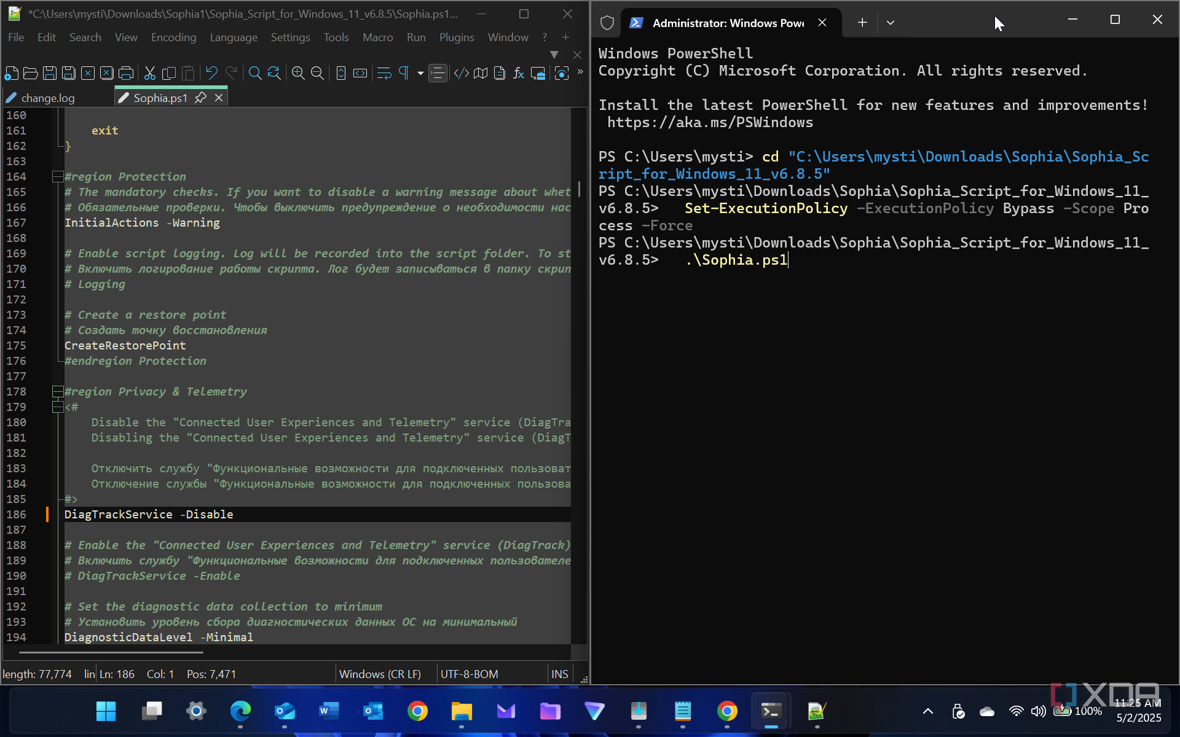Image resolution: width=1180 pixels, height=737 pixels.
Task: Open File Explorer from the taskbar
Action: pos(462,711)
